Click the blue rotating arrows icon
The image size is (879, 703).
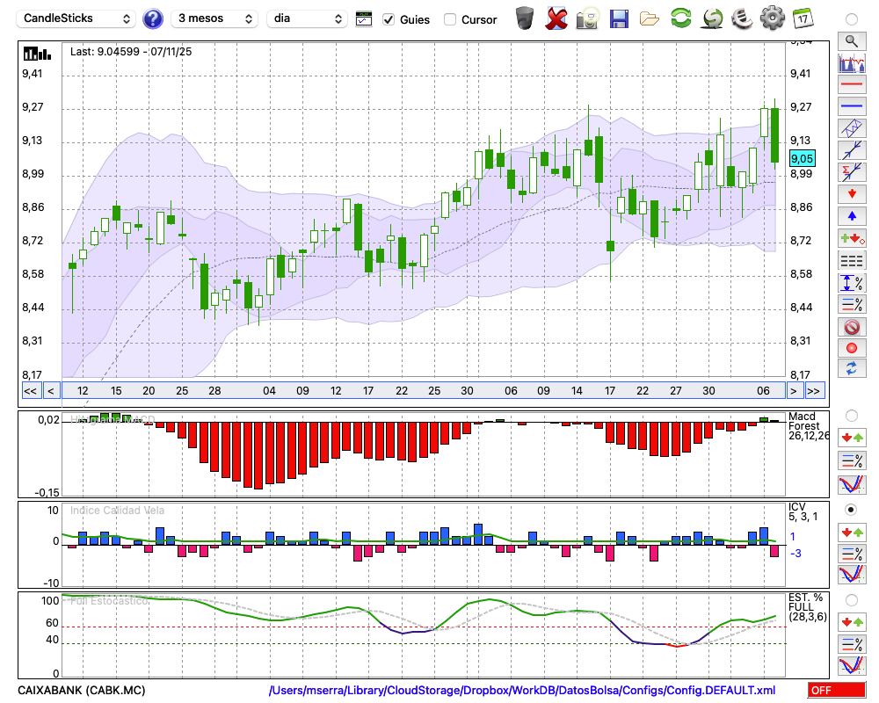click(x=852, y=368)
